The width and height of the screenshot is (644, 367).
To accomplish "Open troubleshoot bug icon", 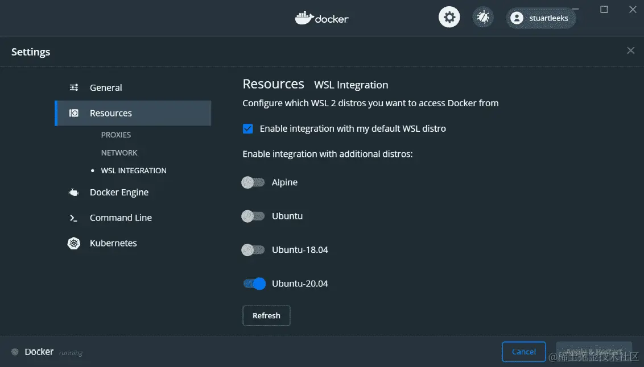I will pyautogui.click(x=482, y=17).
